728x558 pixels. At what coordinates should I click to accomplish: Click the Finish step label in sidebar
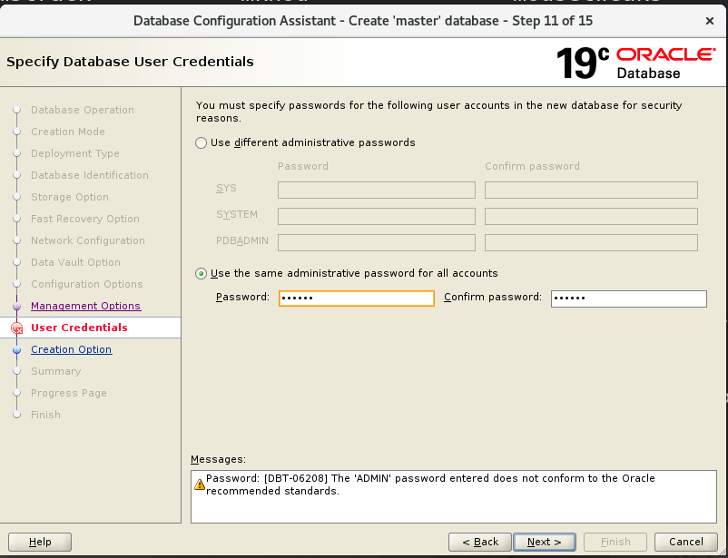pos(45,415)
